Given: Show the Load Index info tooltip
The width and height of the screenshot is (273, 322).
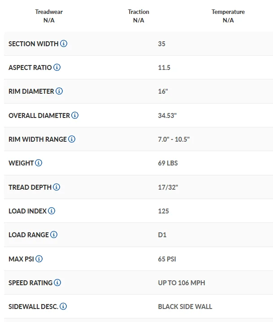Looking at the screenshot, I should click(52, 211).
